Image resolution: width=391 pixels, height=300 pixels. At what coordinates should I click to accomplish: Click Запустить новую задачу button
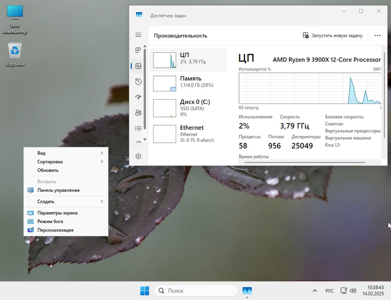click(x=333, y=36)
